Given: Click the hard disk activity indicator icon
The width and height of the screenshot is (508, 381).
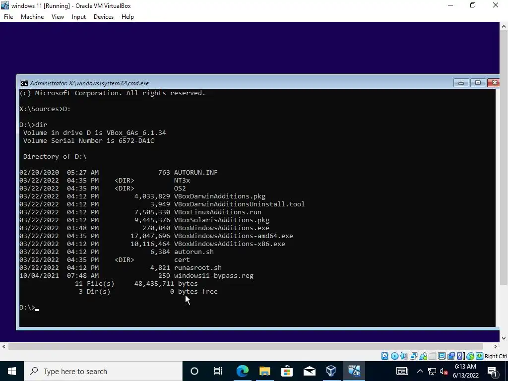Looking at the screenshot, I should (384, 356).
